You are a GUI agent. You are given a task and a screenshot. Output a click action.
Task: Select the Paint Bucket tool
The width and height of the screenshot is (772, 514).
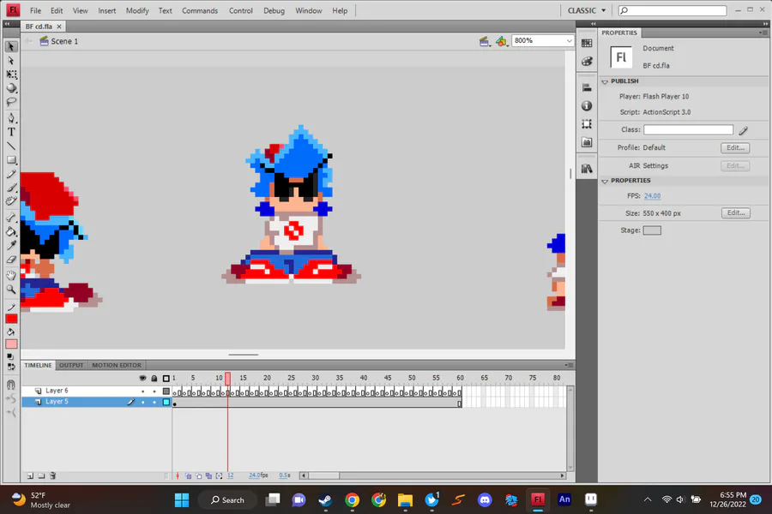coord(11,231)
